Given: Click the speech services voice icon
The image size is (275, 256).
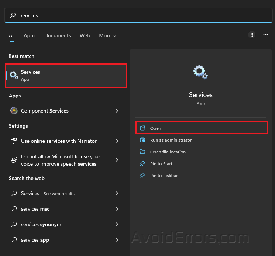Looking at the screenshot, I should (x=14, y=160).
